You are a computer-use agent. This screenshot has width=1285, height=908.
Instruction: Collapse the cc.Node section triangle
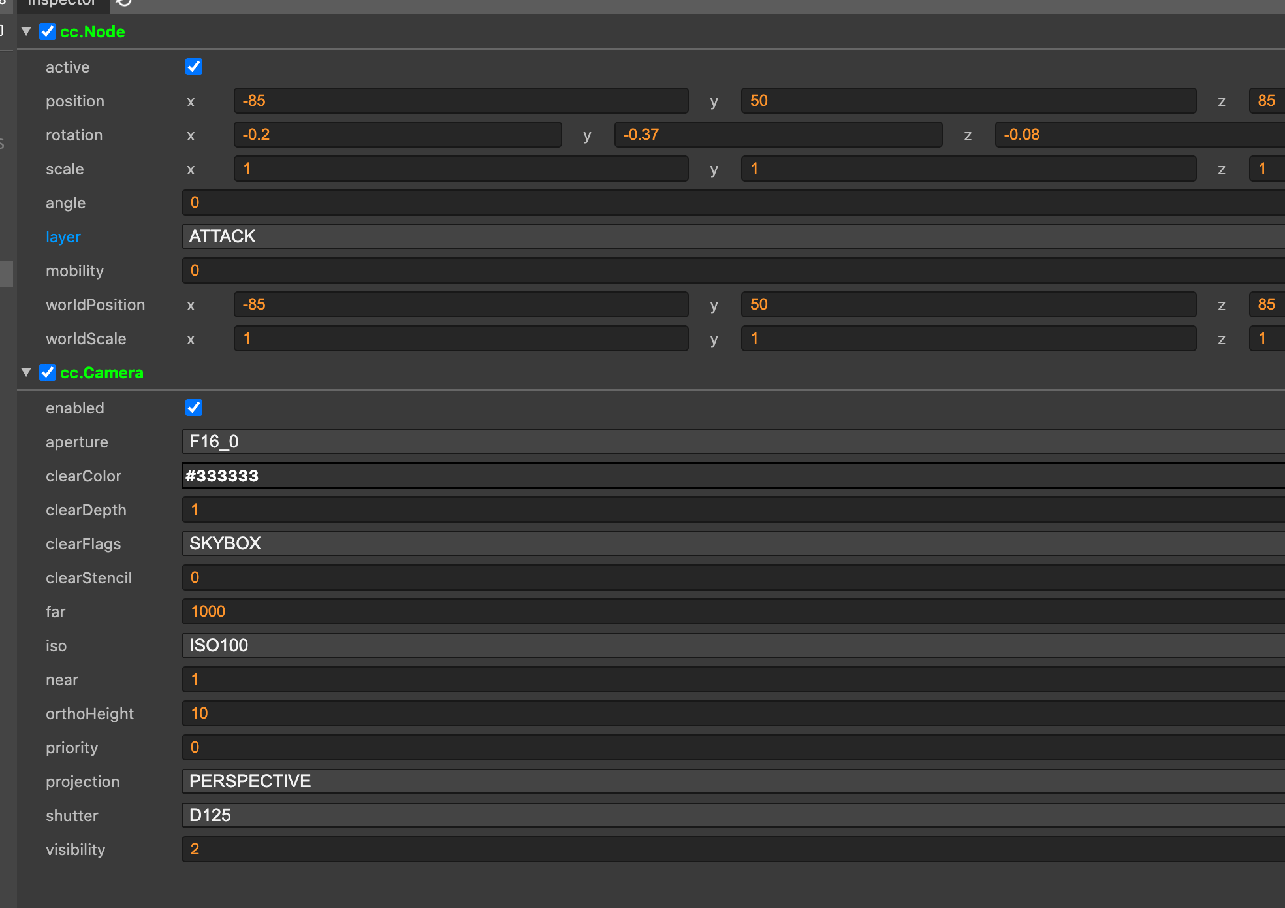[x=26, y=31]
